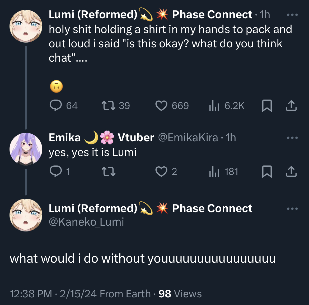Screen dimensions: 309x305
Task: Open the @EmikaKira profile handle
Action: pos(188,138)
